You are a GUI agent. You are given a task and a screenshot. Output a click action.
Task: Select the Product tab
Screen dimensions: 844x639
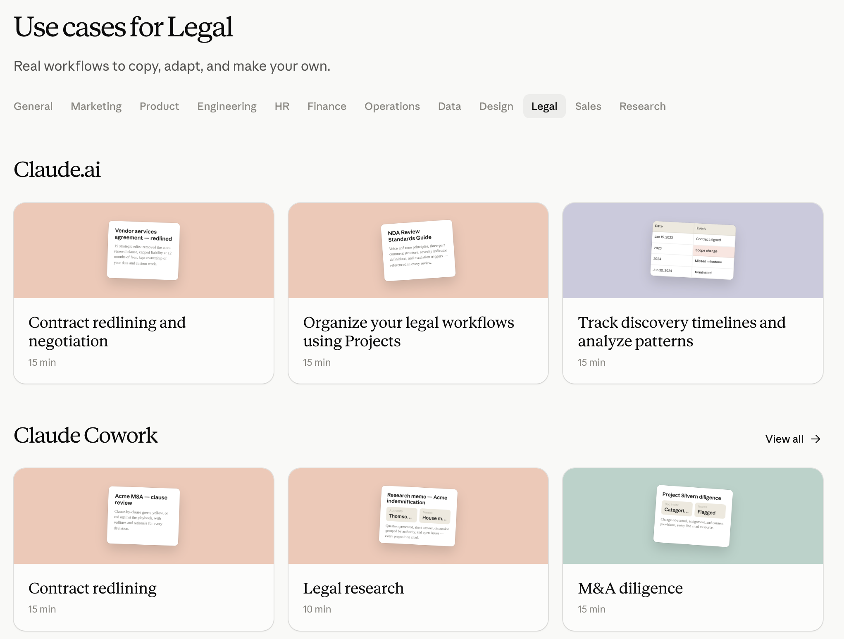pyautogui.click(x=159, y=106)
